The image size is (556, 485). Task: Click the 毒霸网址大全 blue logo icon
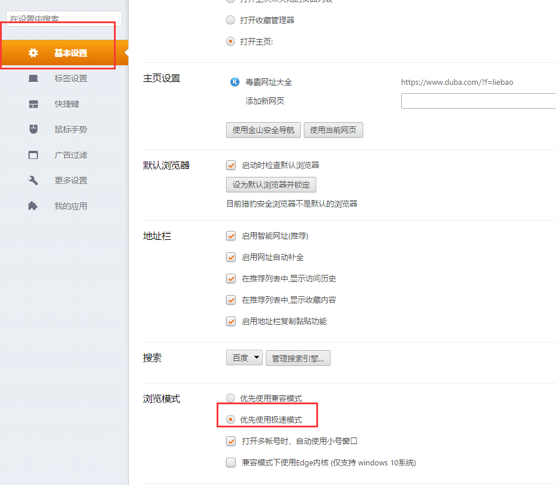click(235, 82)
